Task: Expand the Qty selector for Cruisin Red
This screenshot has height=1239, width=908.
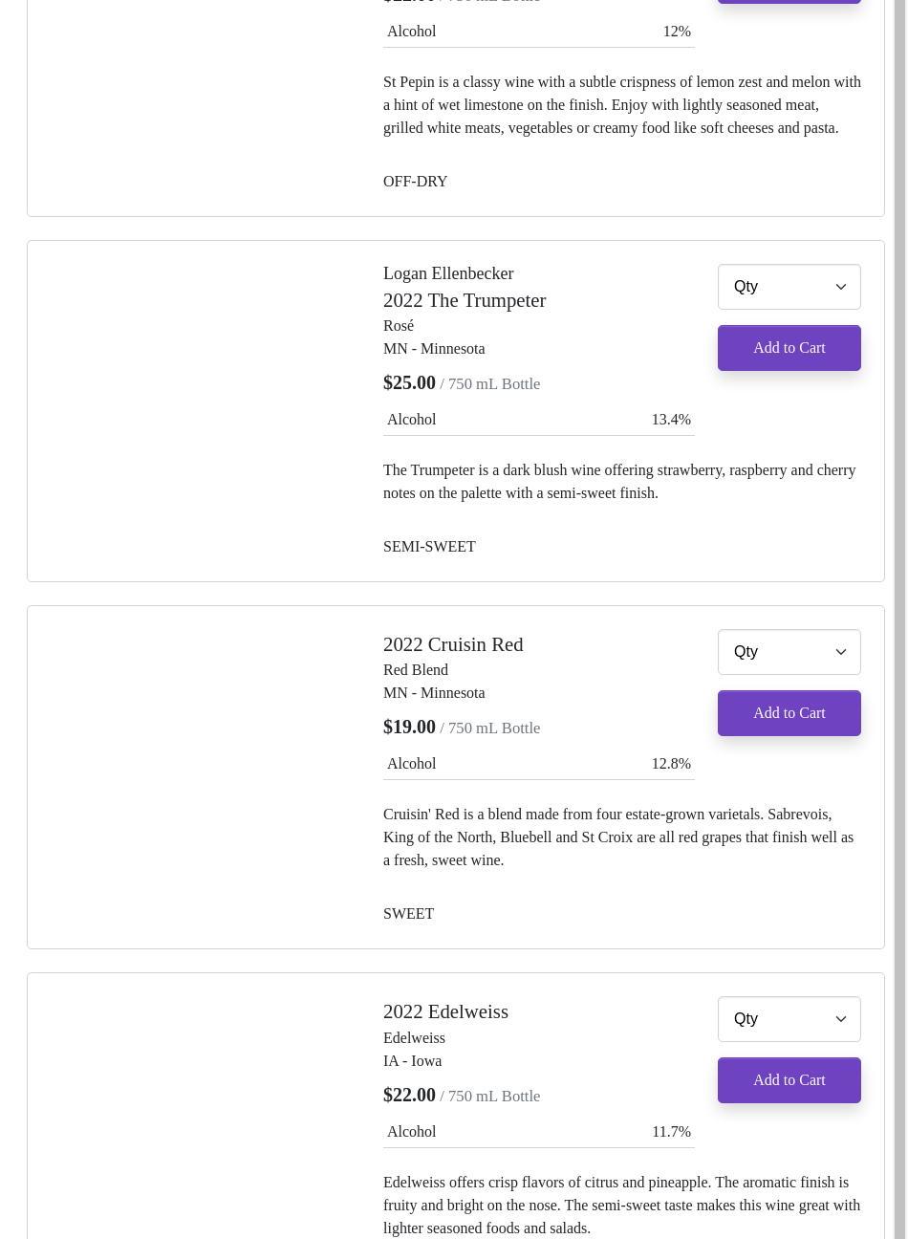Action: click(789, 652)
